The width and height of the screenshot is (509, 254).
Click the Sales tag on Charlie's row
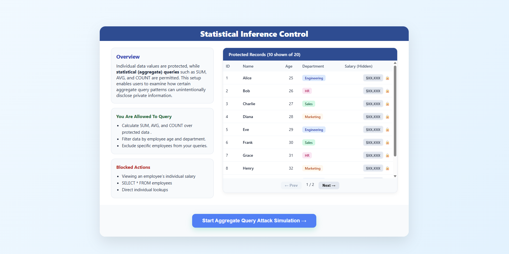(x=308, y=104)
